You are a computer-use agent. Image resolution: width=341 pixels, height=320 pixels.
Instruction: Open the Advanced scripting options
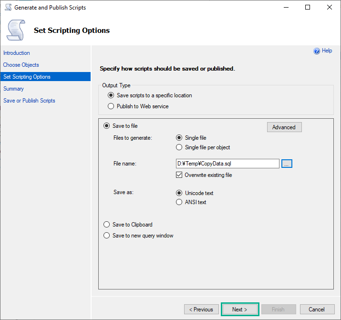284,127
